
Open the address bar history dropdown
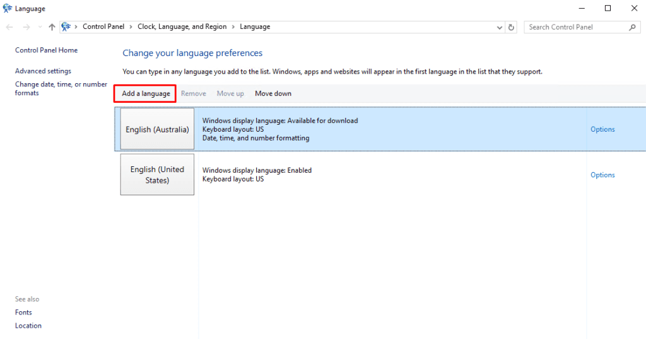[x=500, y=28]
